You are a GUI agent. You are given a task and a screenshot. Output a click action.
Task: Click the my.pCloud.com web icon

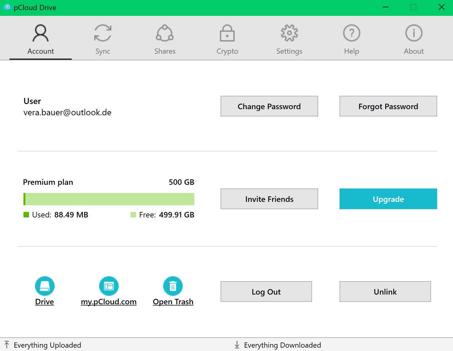point(109,286)
